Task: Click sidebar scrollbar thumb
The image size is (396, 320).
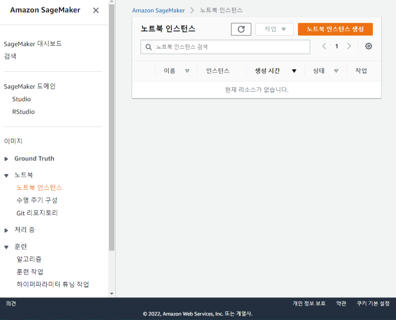Action: pos(112,128)
